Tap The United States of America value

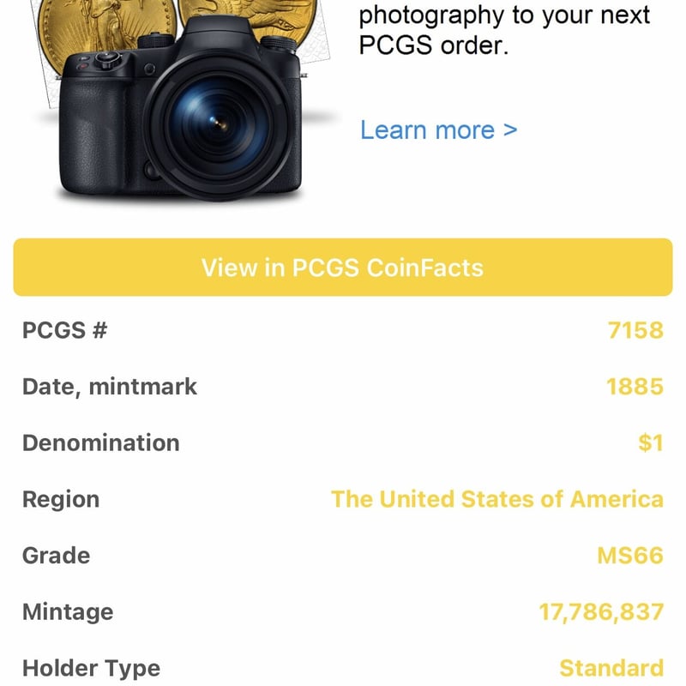point(497,499)
